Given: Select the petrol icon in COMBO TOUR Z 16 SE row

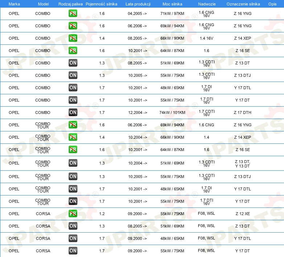Looking at the screenshot, I should click(x=73, y=149).
